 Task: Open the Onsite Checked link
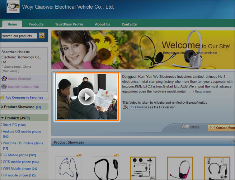pos(19,78)
